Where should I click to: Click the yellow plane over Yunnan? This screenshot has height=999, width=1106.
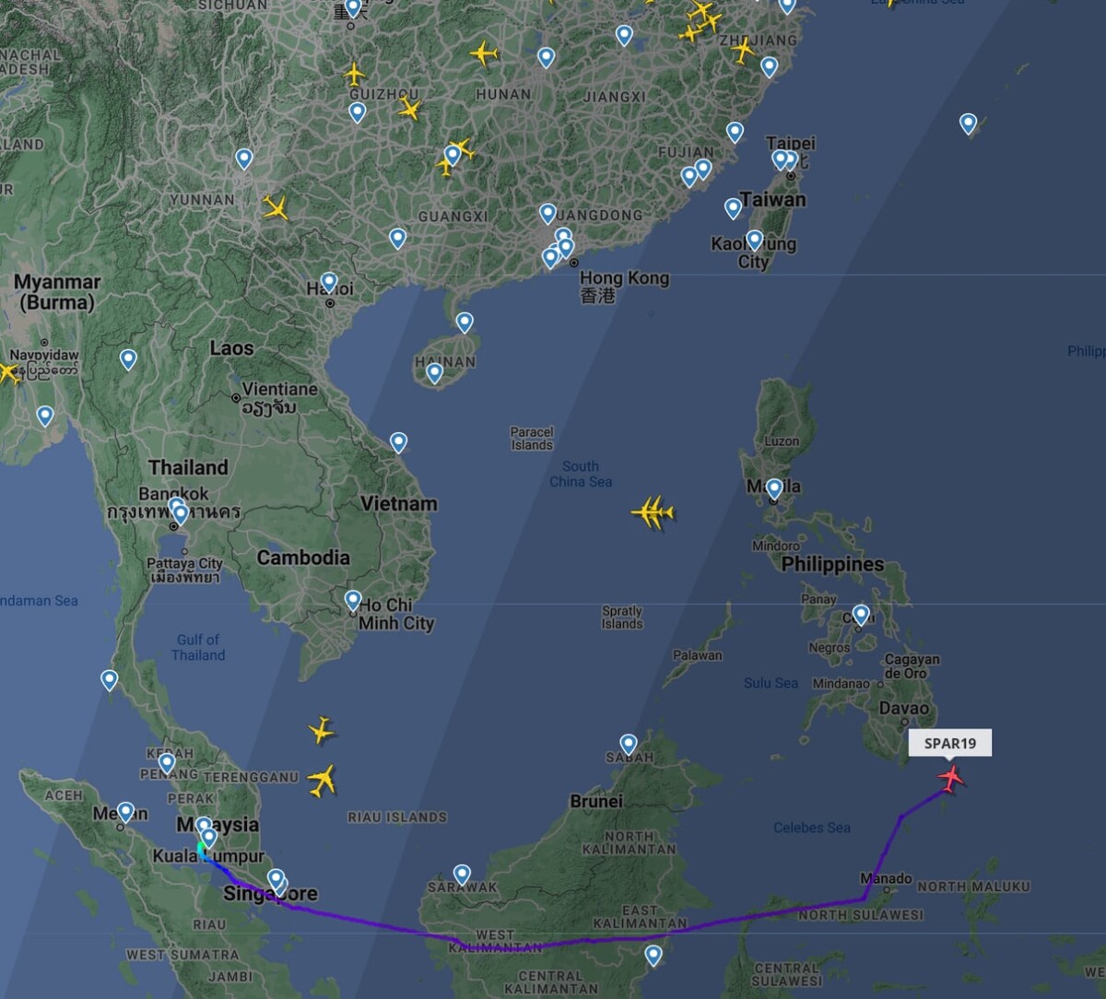coord(275,207)
